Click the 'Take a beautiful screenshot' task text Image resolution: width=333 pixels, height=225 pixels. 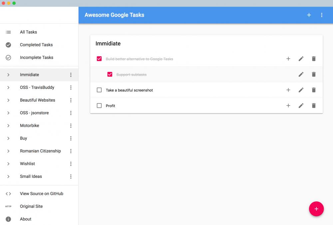tap(129, 90)
